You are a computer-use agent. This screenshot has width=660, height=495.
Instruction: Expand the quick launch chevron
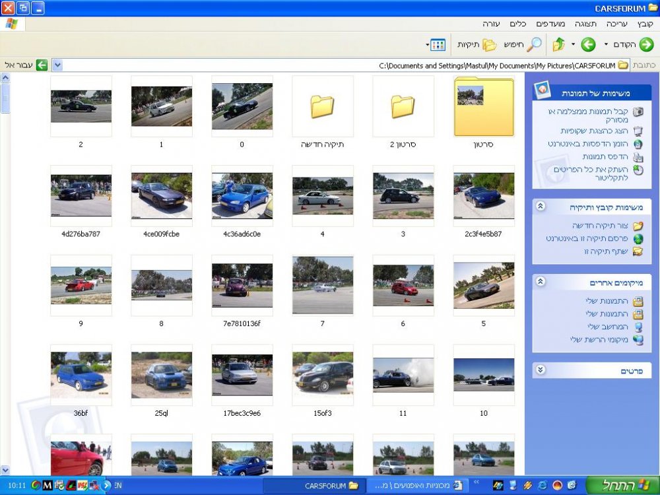477,482
